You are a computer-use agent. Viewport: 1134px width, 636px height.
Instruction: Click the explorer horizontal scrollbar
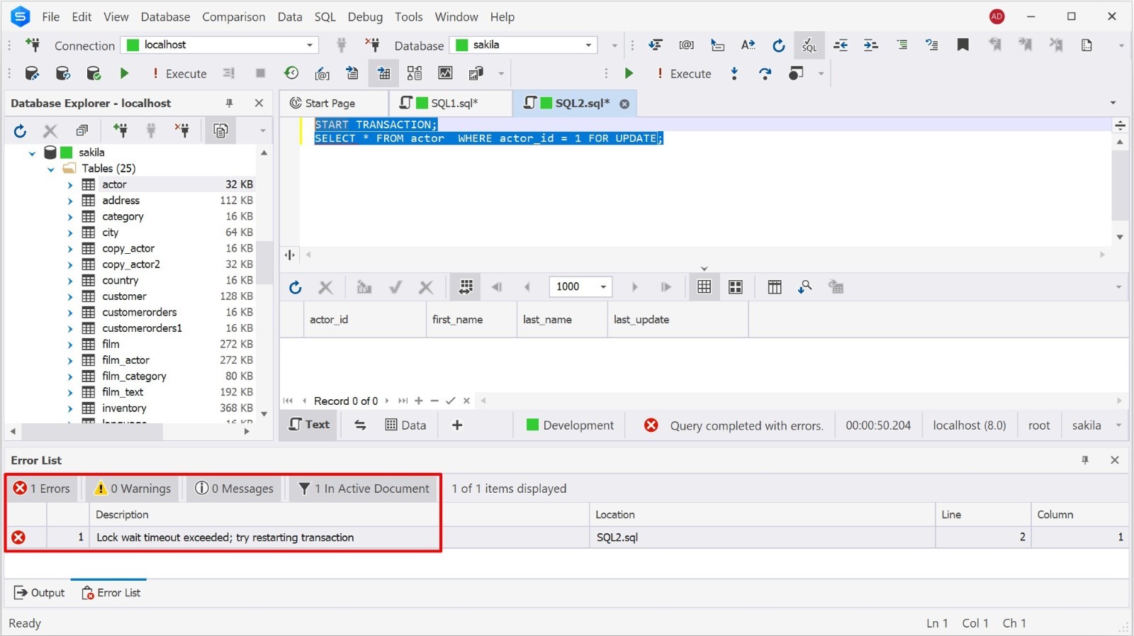coord(129,431)
